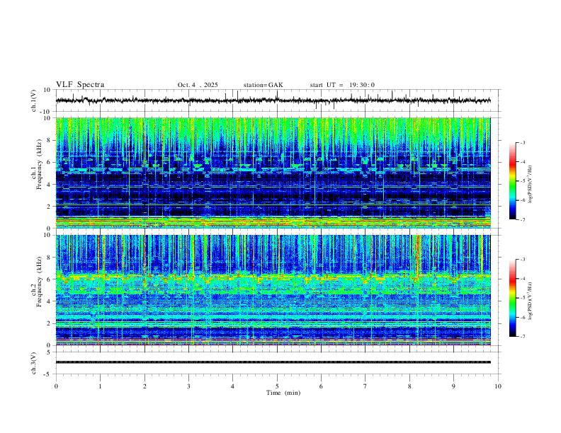
Task: Click time-axis tick label "2"
Action: coord(144,386)
